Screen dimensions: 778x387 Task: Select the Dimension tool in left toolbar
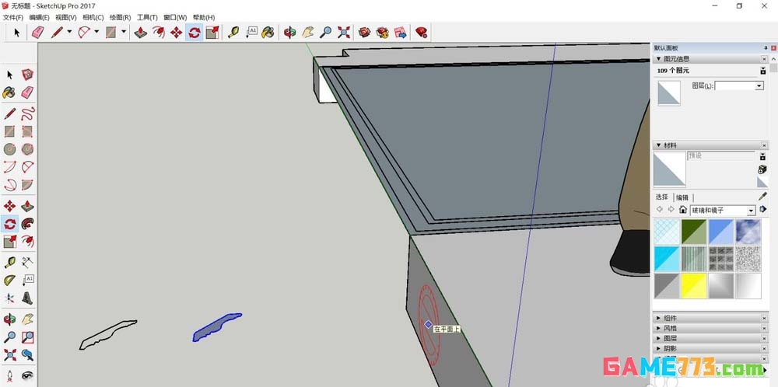click(27, 262)
